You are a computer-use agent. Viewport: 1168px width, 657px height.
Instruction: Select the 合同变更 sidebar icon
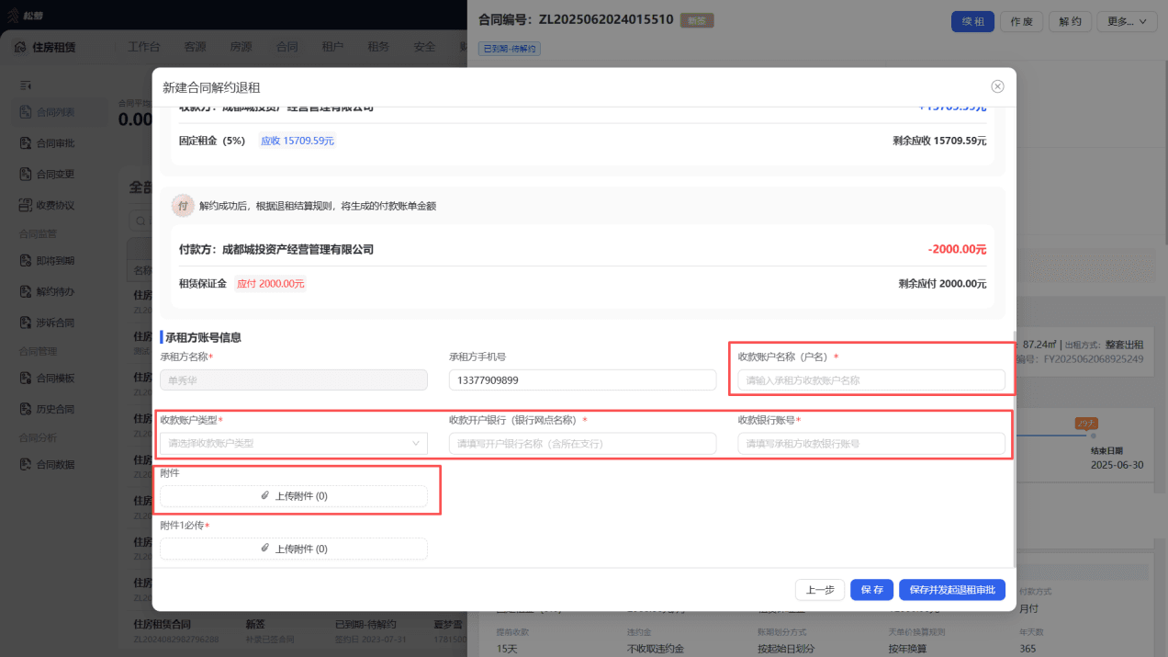26,175
